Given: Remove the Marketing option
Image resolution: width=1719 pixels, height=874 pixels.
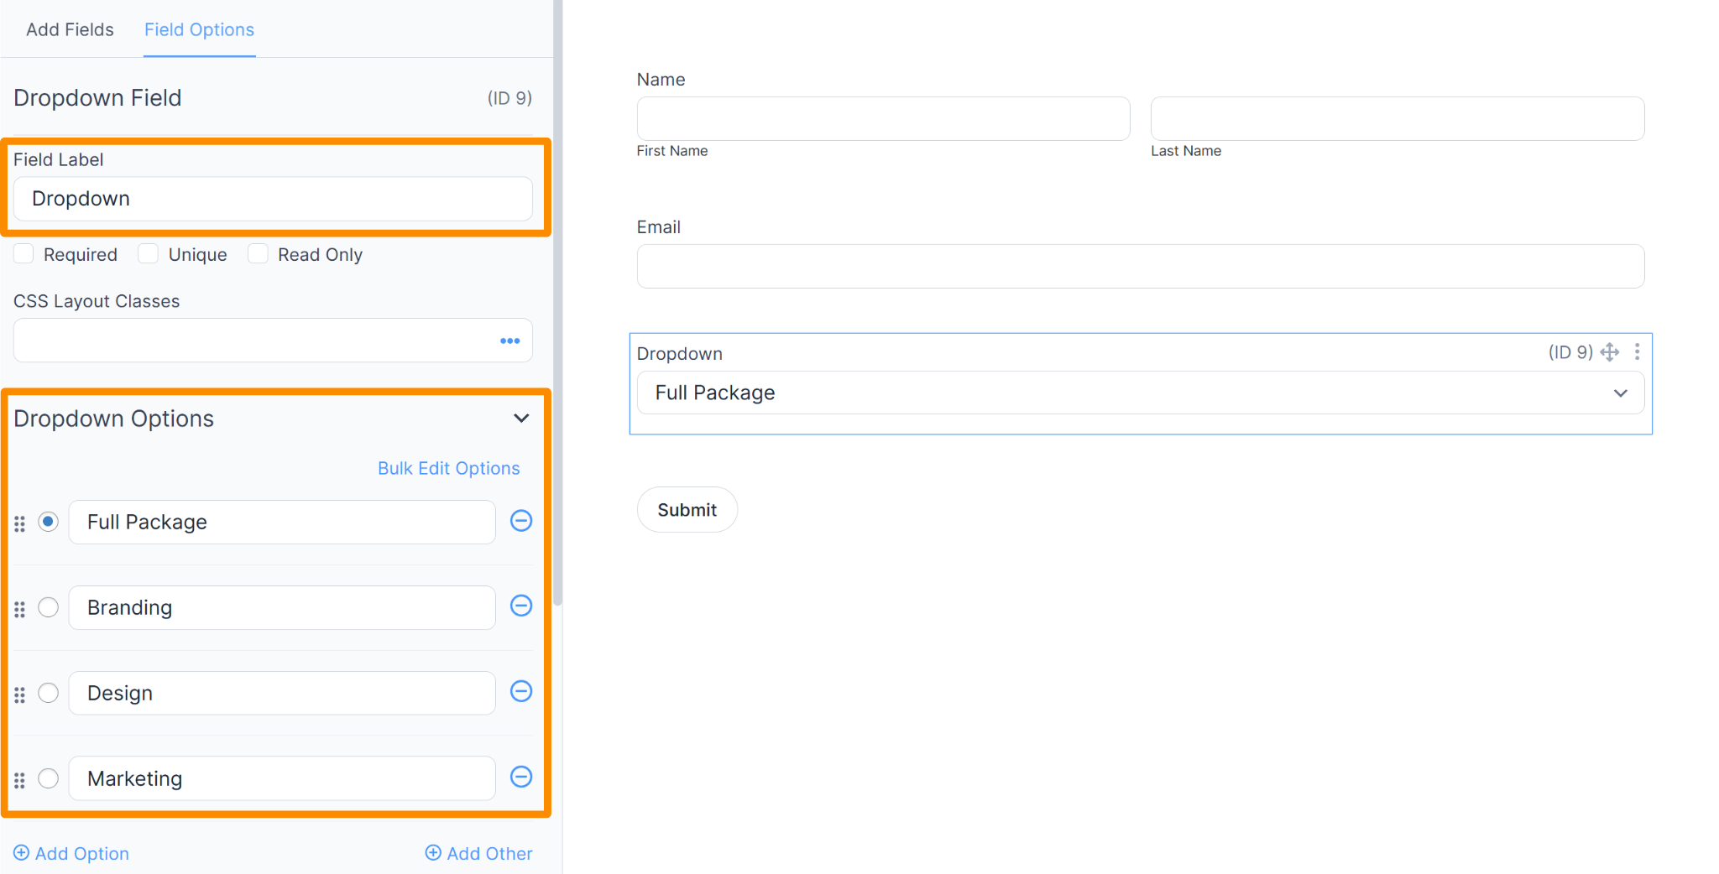Looking at the screenshot, I should [x=521, y=777].
